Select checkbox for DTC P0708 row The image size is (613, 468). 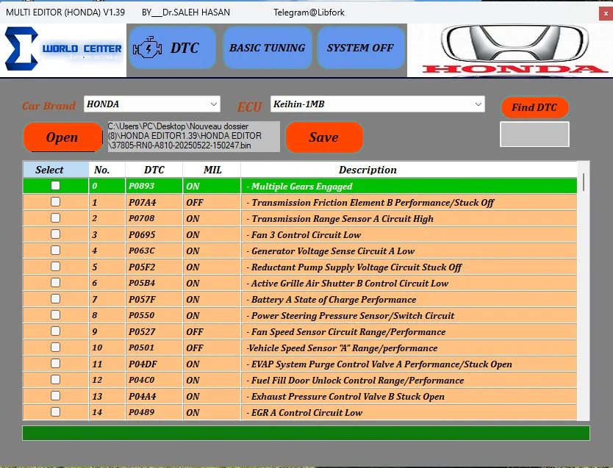[55, 218]
